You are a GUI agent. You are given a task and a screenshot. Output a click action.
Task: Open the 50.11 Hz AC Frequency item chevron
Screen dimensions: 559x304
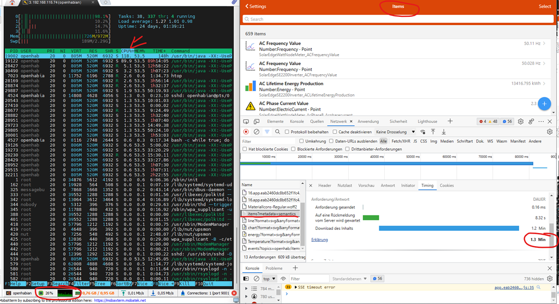[544, 43]
